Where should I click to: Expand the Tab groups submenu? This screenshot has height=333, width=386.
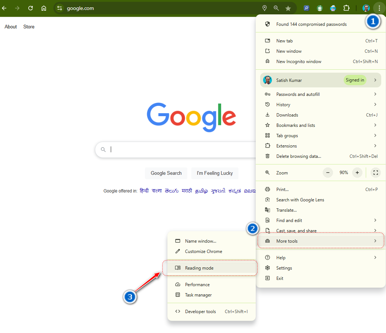coord(321,136)
